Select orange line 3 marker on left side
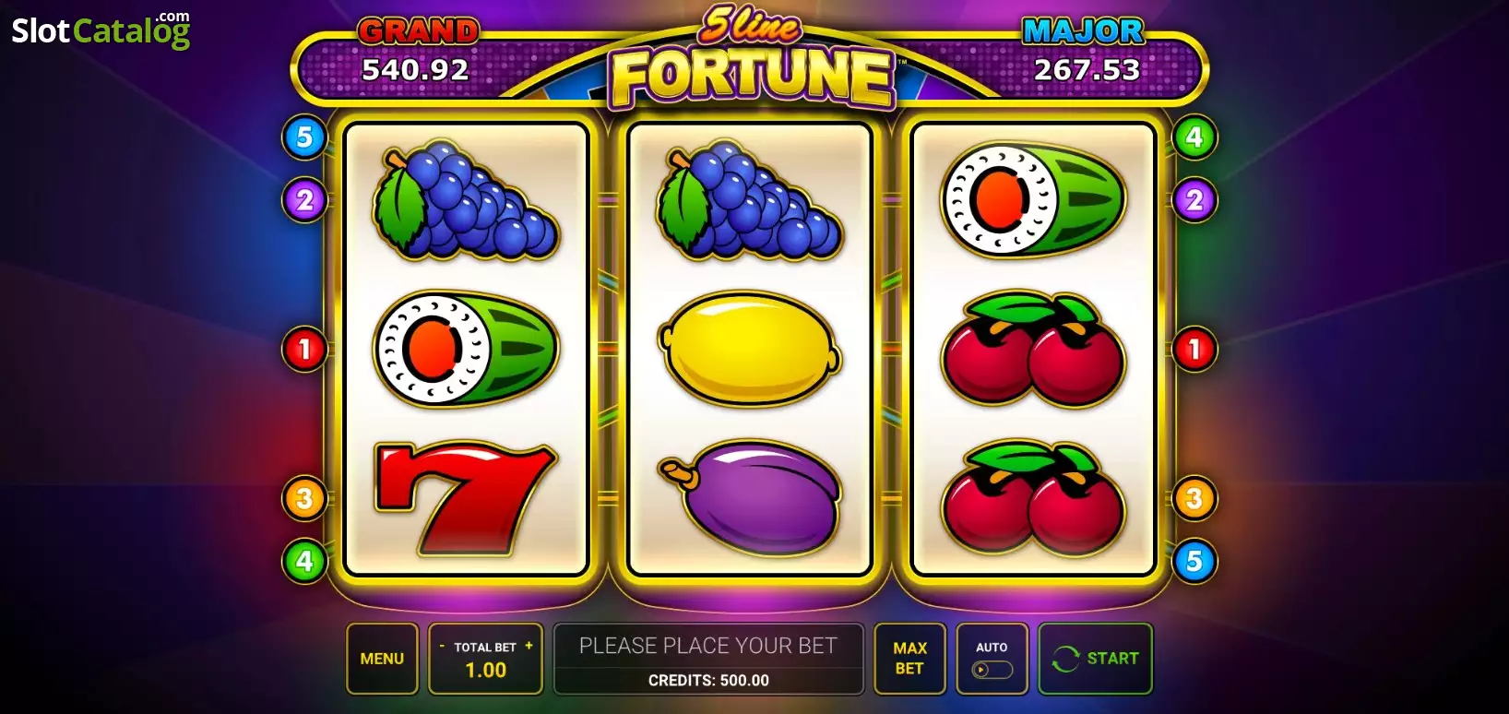This screenshot has height=714, width=1509. pyautogui.click(x=304, y=499)
